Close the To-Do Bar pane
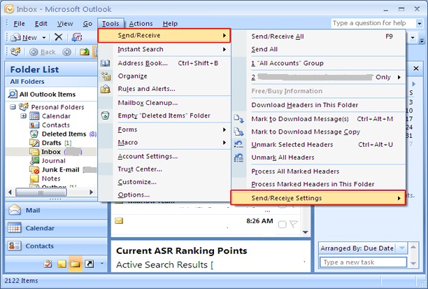The height and width of the screenshot is (289, 428). click(415, 69)
